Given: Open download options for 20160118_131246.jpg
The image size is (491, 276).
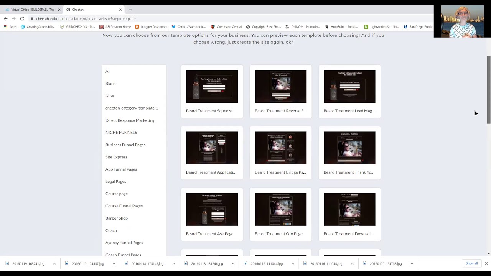Looking at the screenshot, I should [233, 264].
